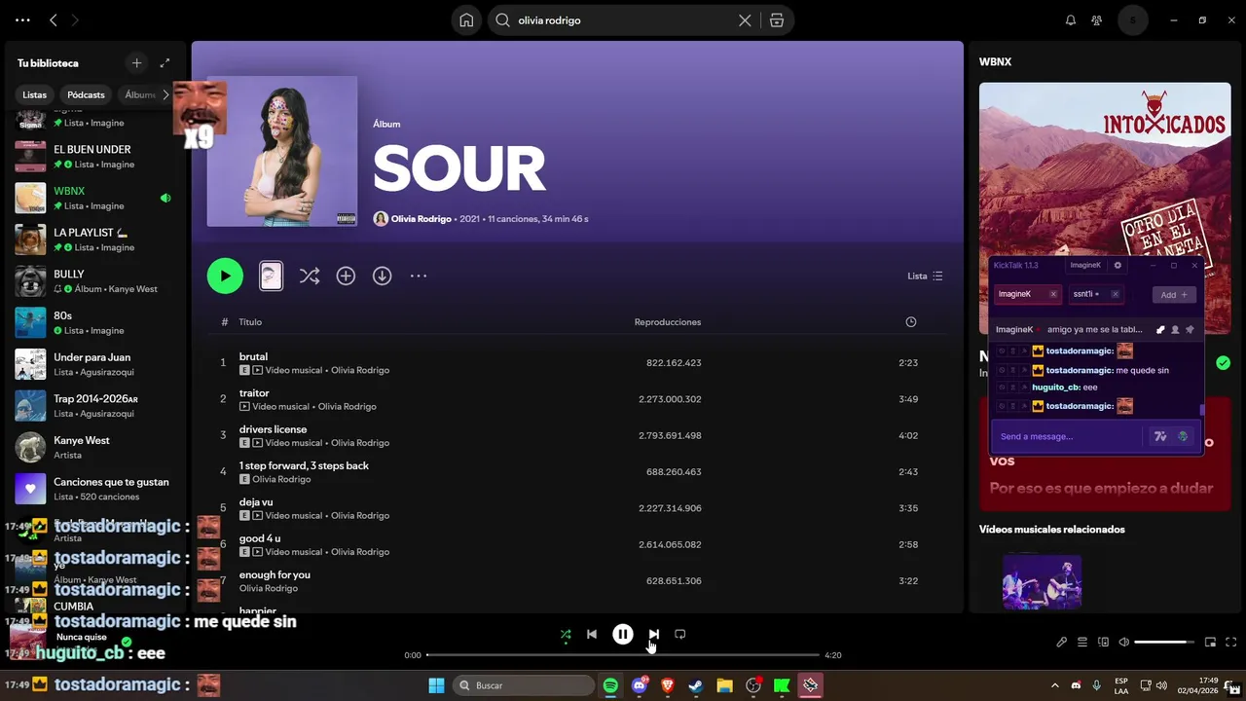Open LA PLAYLIST in library

(95, 240)
